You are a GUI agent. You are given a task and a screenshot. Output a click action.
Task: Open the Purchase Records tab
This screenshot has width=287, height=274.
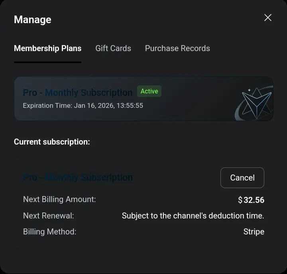(177, 48)
